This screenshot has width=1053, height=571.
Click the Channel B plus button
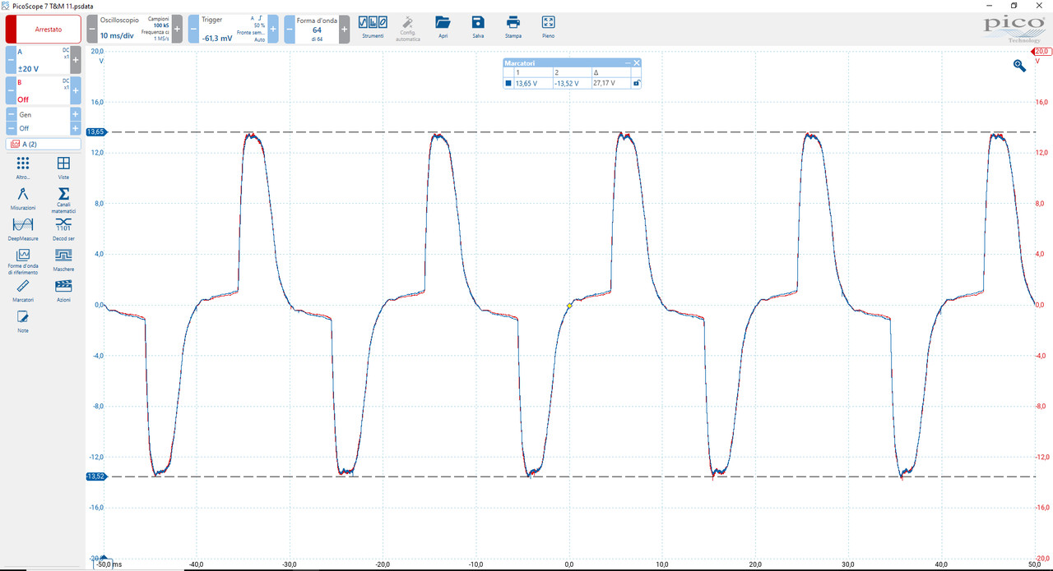click(76, 90)
